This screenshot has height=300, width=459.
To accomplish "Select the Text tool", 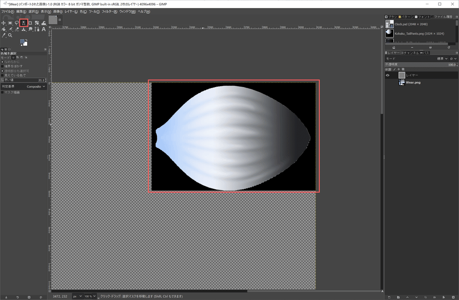I will [44, 29].
